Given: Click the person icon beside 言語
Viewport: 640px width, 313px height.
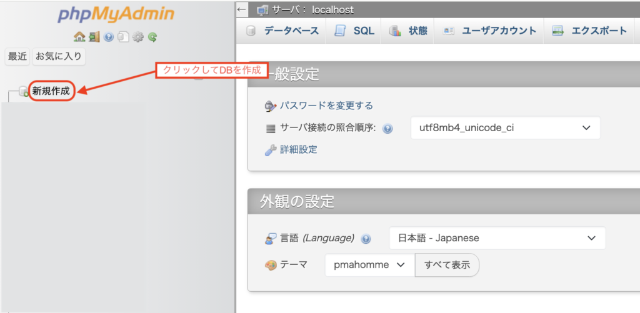Looking at the screenshot, I should 270,239.
